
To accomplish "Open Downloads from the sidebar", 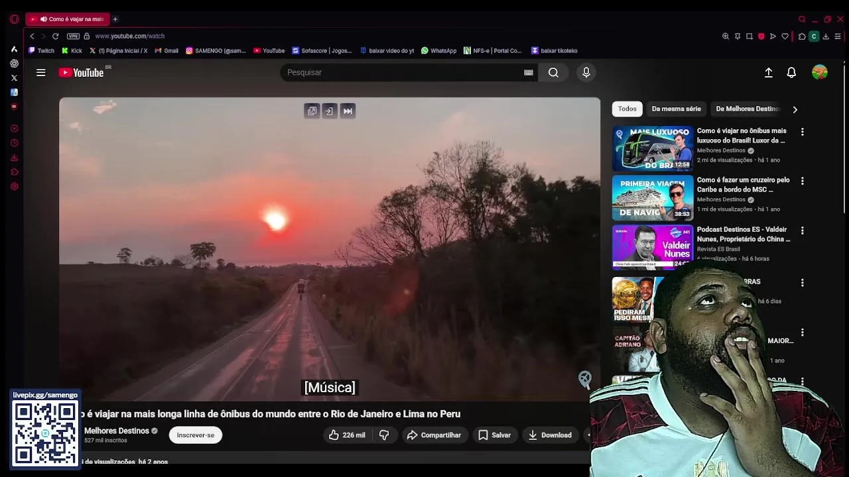I will click(14, 158).
